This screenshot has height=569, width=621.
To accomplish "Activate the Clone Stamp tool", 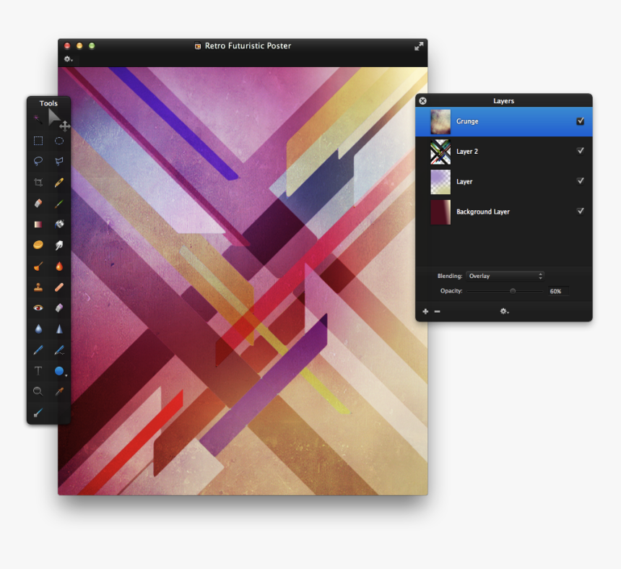I will [38, 287].
